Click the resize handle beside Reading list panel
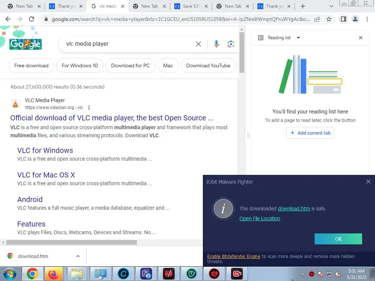The image size is (375, 281). coord(248,136)
